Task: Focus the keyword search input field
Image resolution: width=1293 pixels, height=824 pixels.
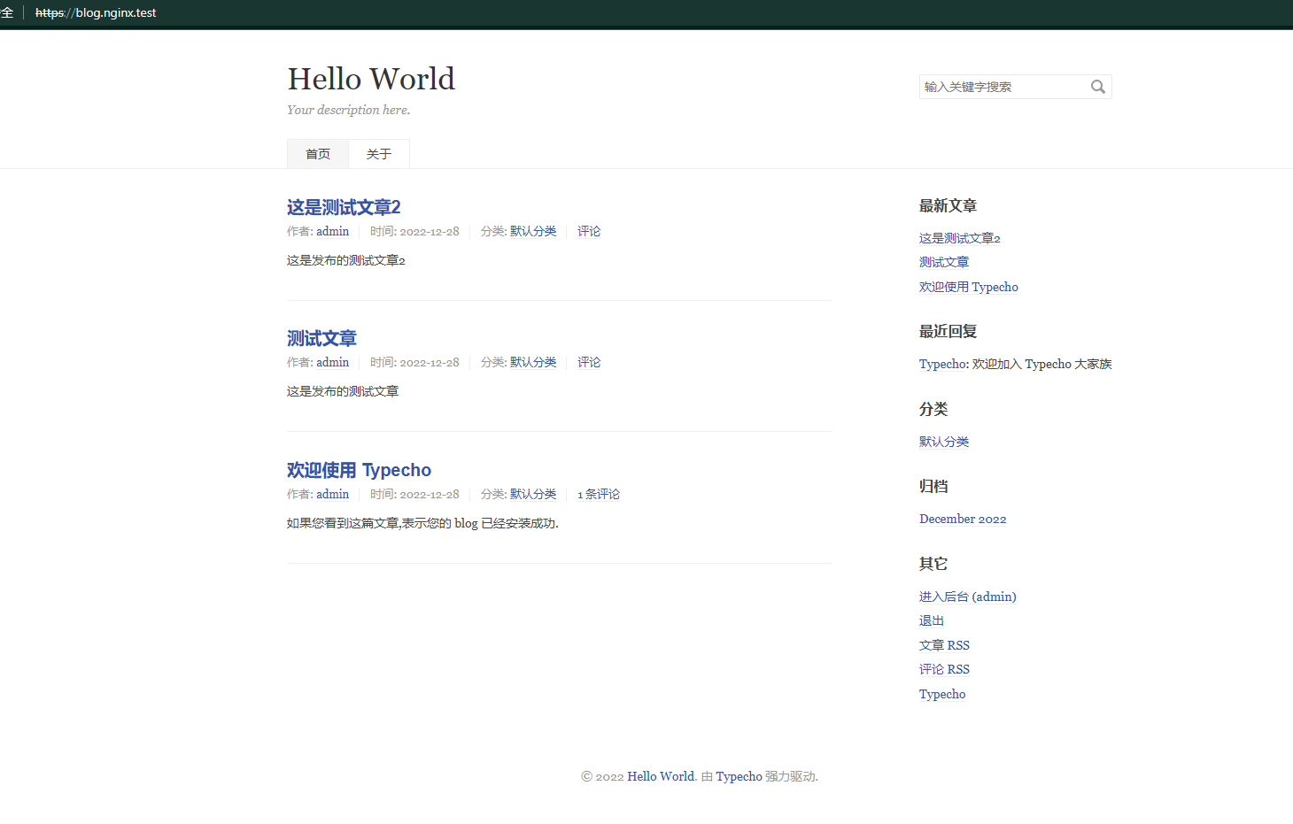Action: pos(1015,87)
